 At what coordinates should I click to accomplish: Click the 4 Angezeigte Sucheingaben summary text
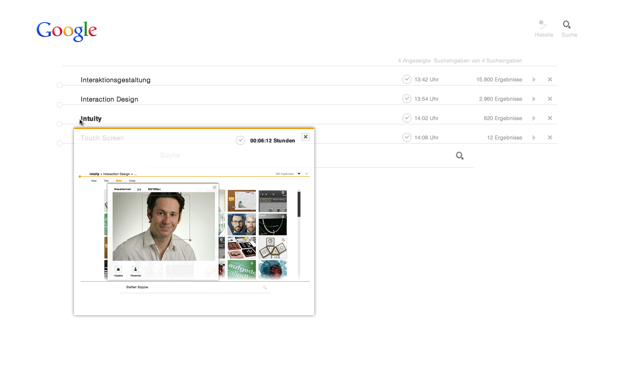(460, 61)
